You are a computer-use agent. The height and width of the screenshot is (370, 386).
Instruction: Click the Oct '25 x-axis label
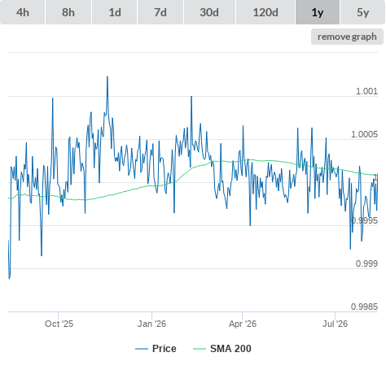pos(59,324)
